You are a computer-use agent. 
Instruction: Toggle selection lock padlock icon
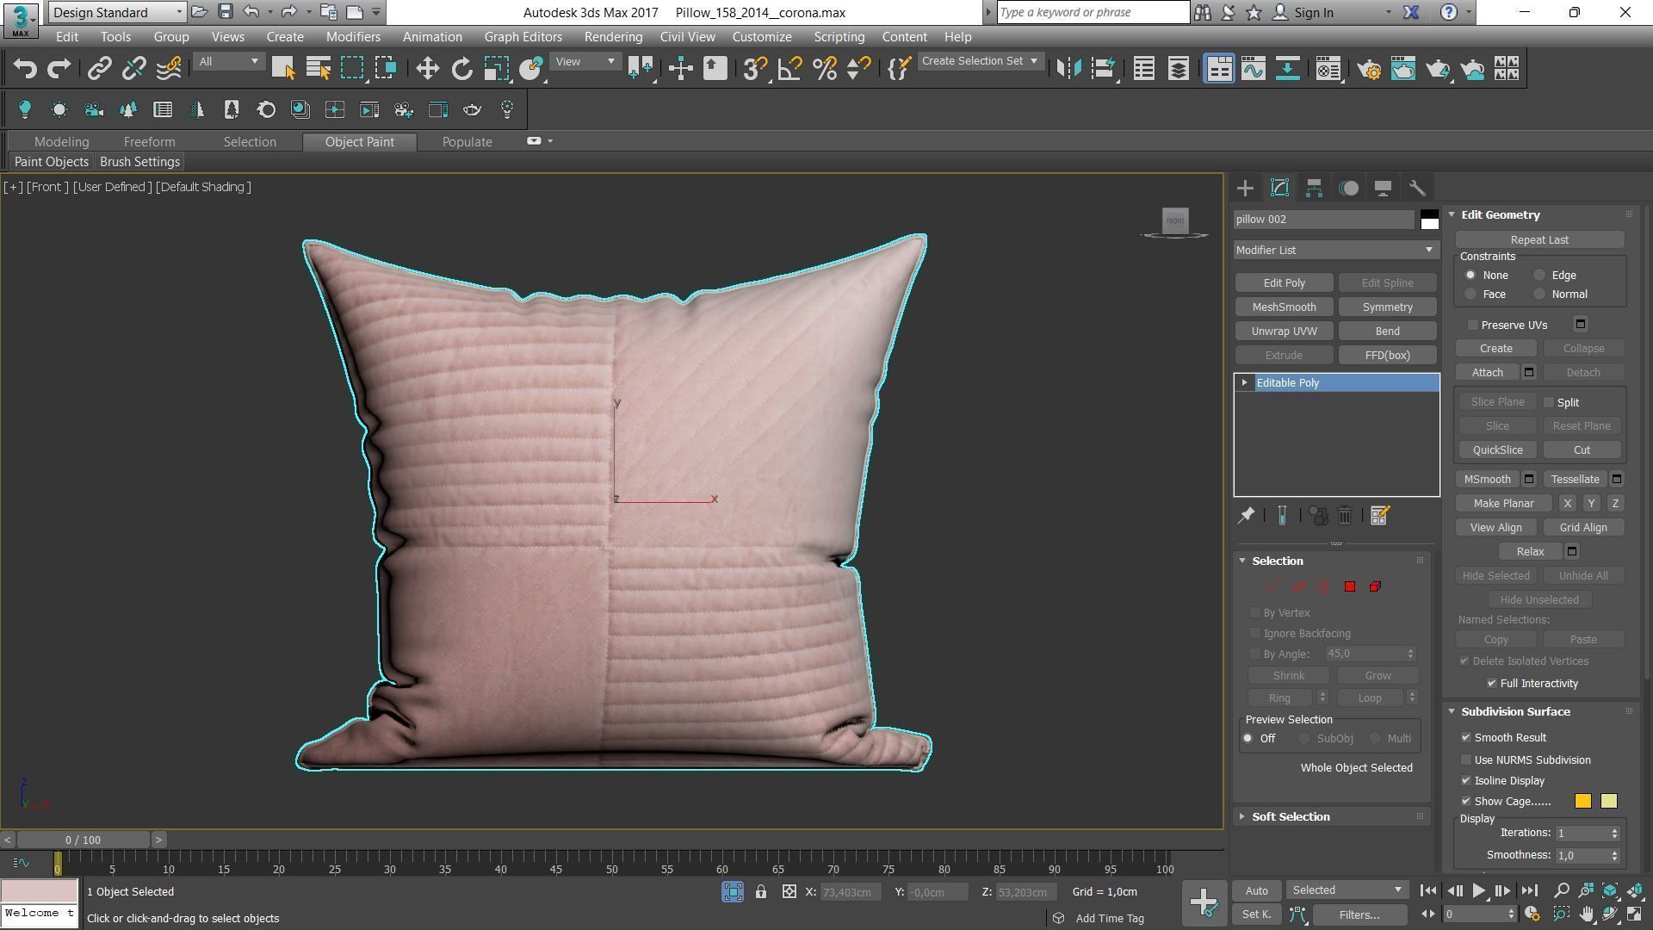pyautogui.click(x=761, y=892)
